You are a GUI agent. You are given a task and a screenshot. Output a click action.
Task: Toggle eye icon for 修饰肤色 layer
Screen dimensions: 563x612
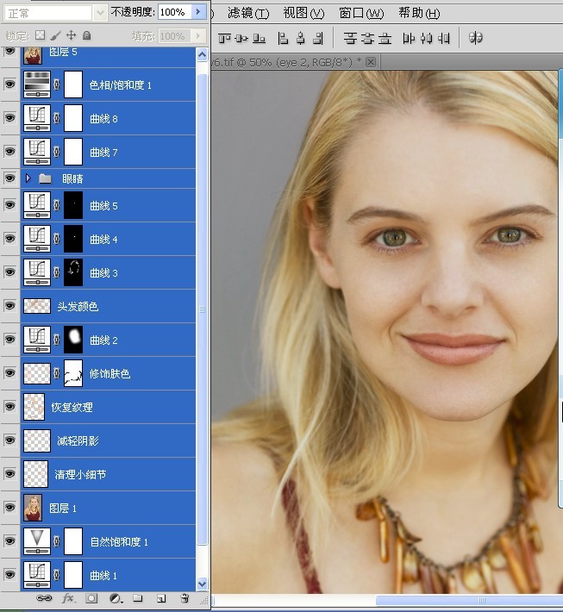click(9, 372)
